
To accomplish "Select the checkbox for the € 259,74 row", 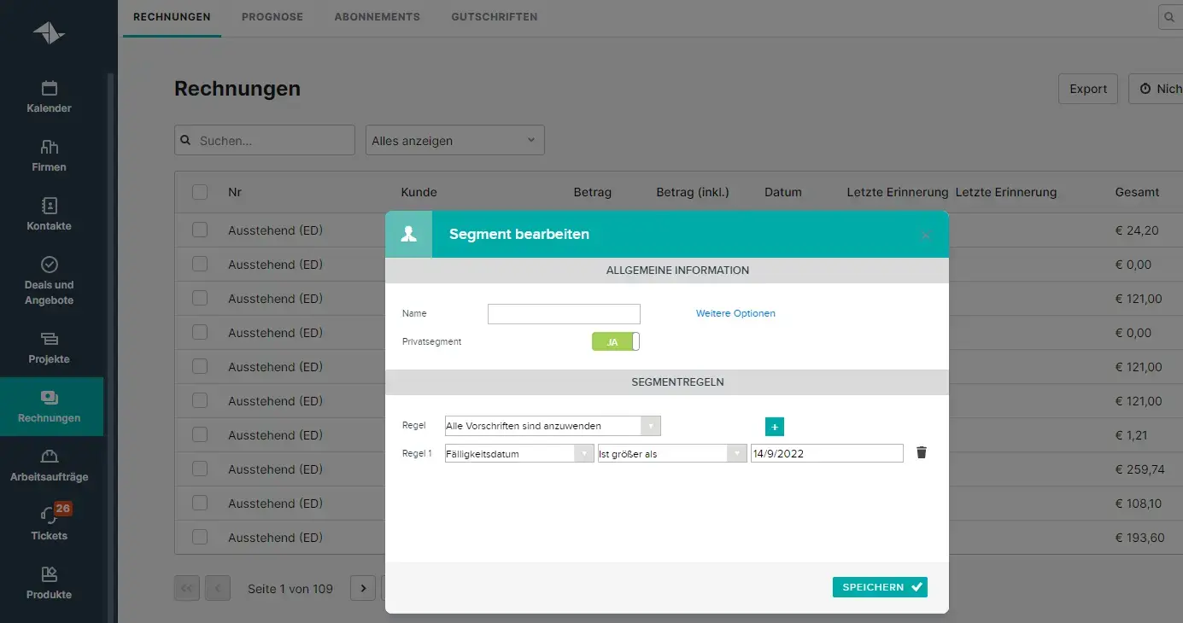I will [200, 469].
